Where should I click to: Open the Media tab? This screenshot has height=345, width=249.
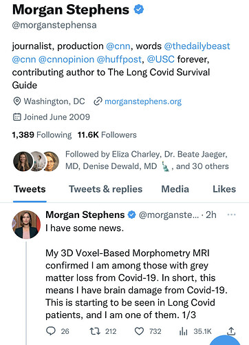click(175, 189)
